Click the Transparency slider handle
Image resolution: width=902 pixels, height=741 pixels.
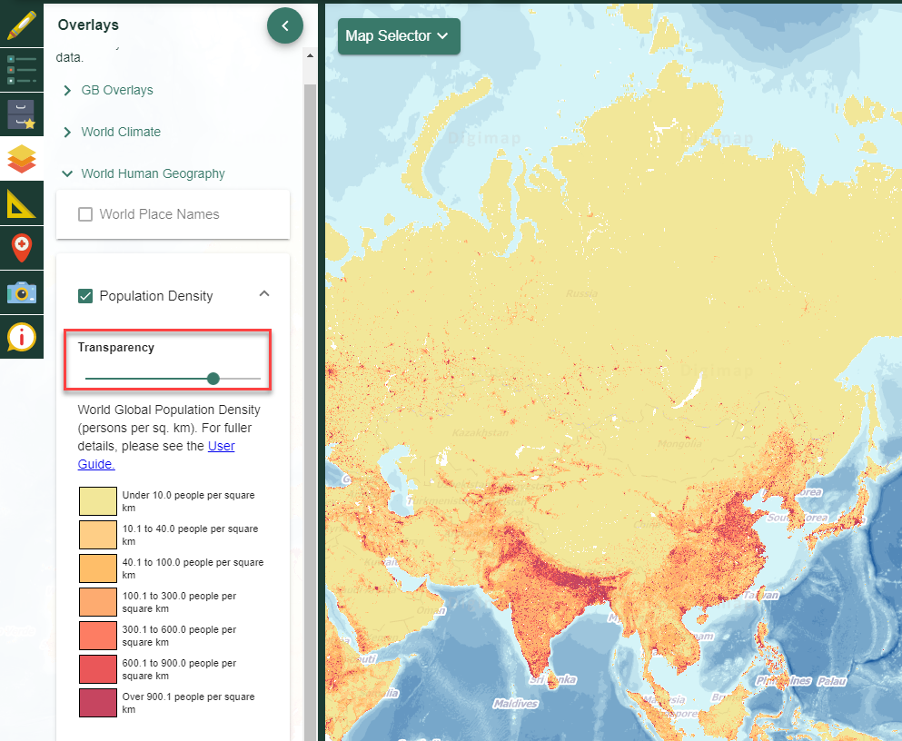(x=213, y=379)
